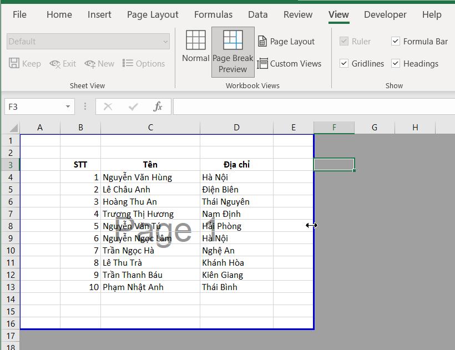
Task: Switch to the Insert tab
Action: coord(99,14)
